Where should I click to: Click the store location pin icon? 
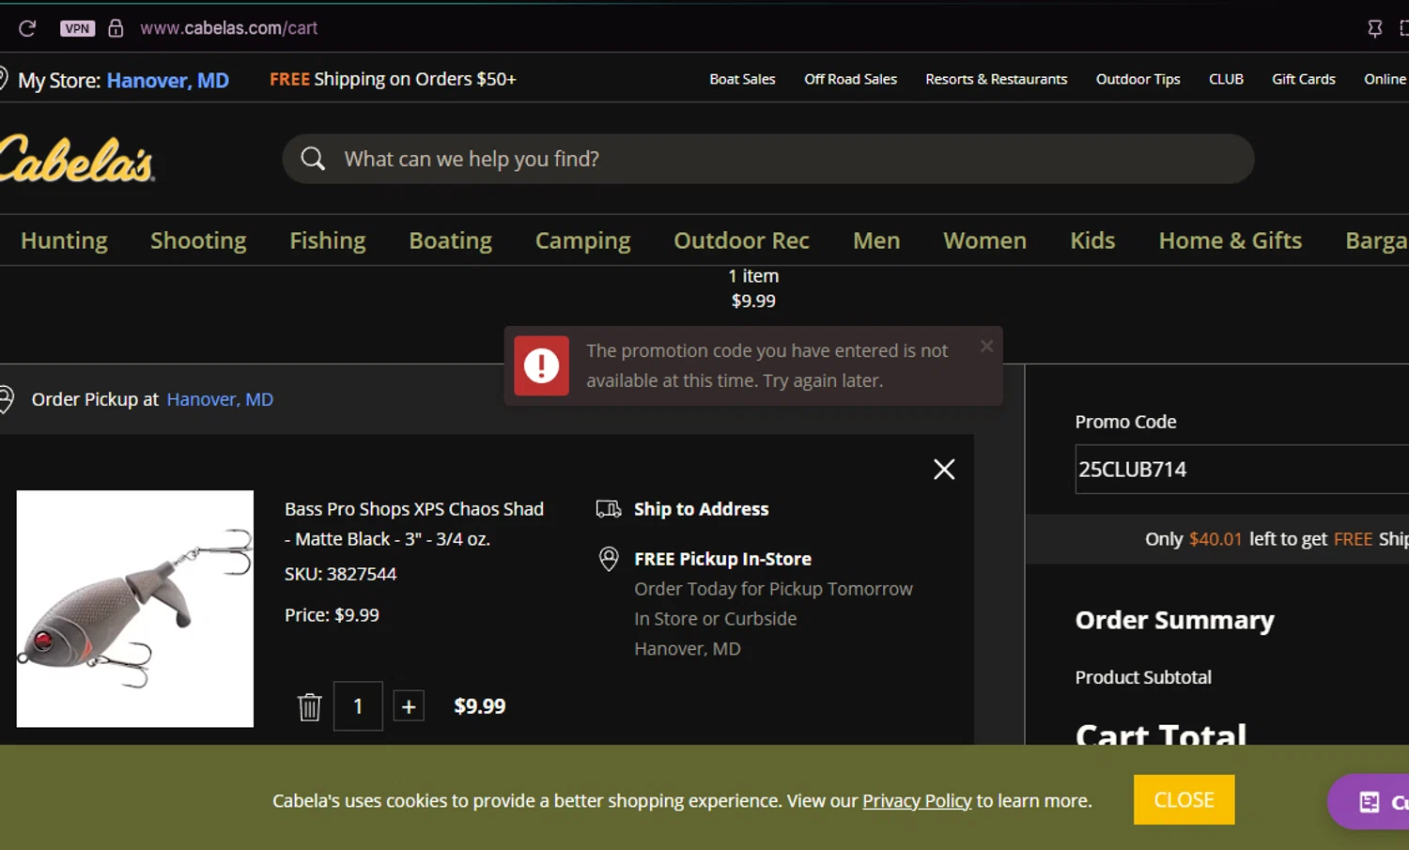(3, 79)
